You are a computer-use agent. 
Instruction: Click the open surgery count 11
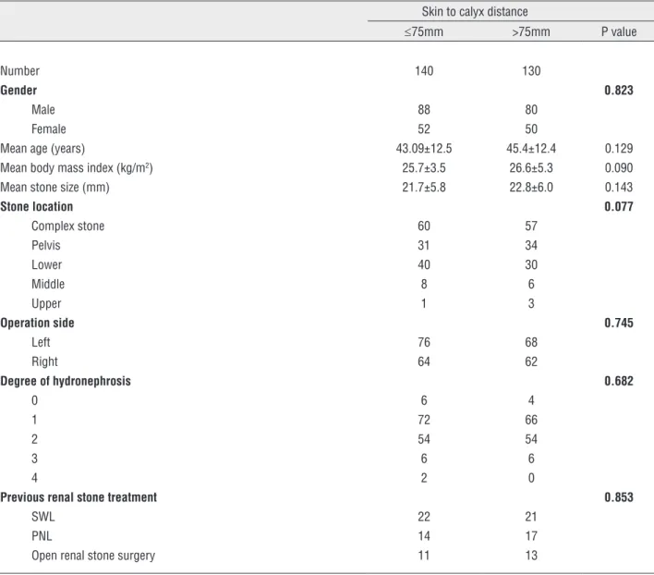pyautogui.click(x=424, y=556)
